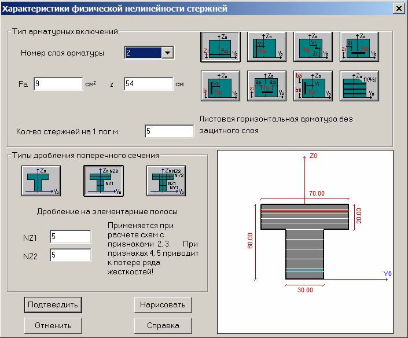Select vertical reinforcement icon with bi offset
Viewport: 408px width, 338px height.
coord(220,86)
